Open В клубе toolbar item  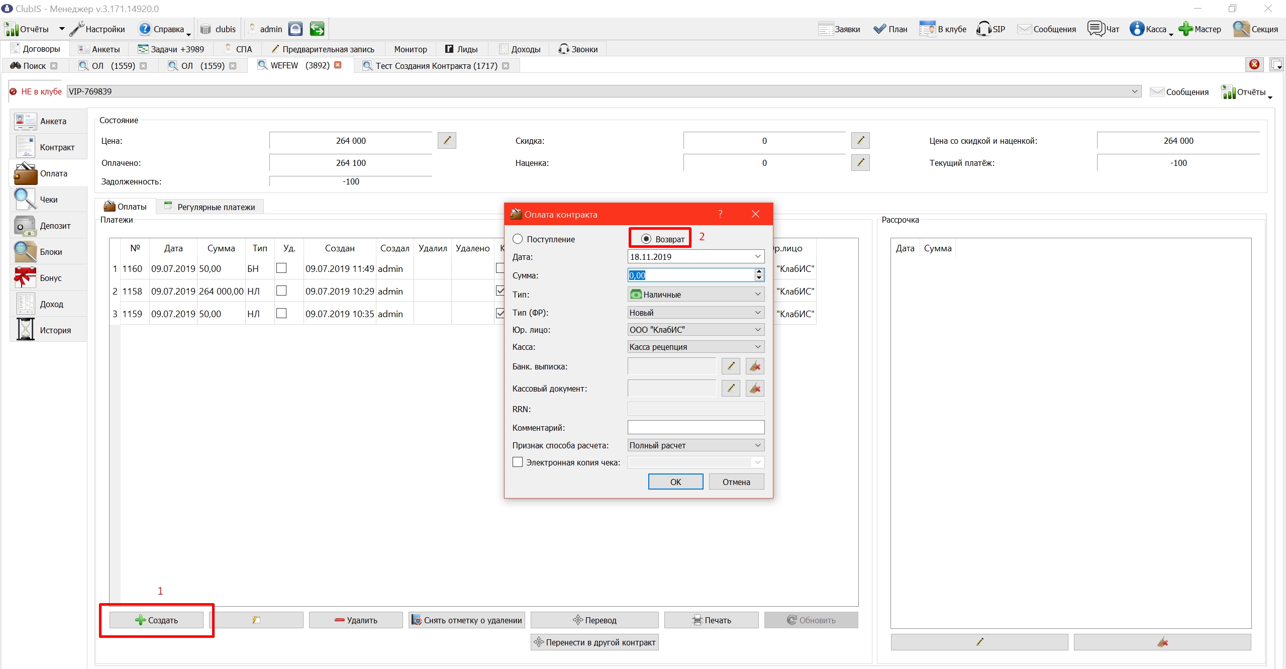943,29
